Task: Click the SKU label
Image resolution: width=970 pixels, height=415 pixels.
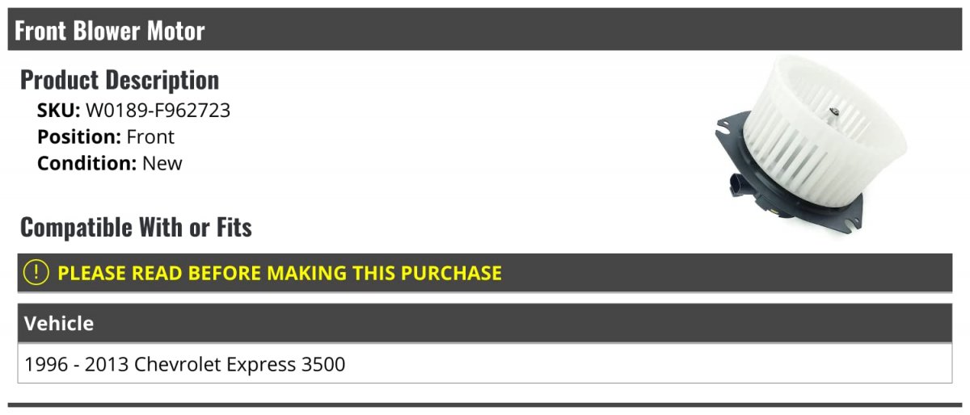Action: [59, 111]
